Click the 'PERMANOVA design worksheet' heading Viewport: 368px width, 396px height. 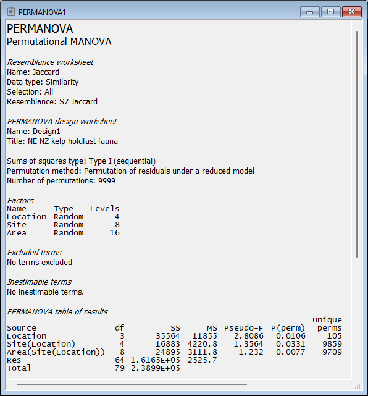click(x=62, y=122)
